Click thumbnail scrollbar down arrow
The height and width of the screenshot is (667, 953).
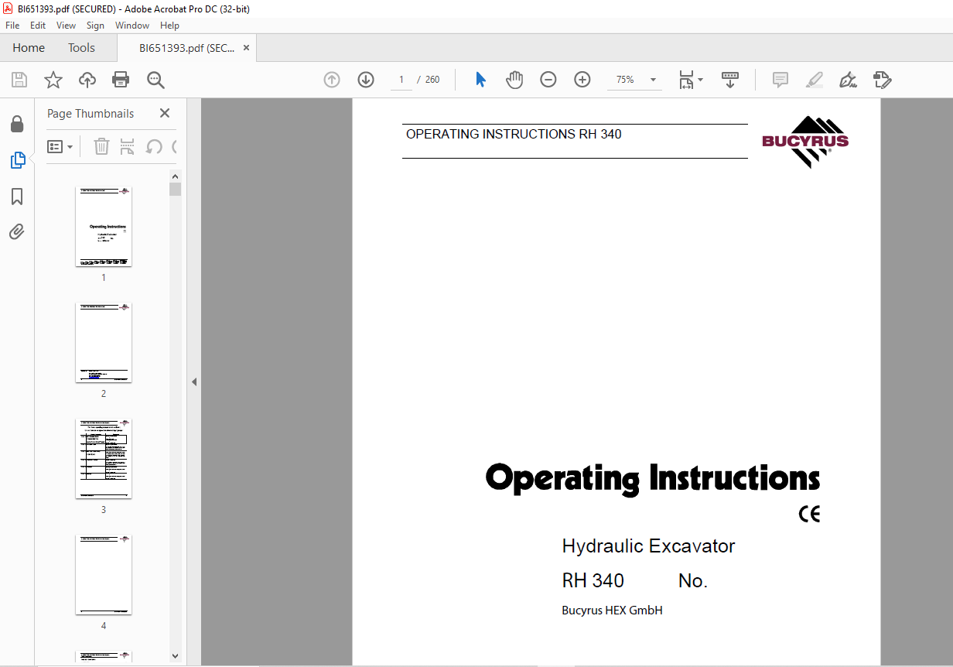tap(175, 656)
